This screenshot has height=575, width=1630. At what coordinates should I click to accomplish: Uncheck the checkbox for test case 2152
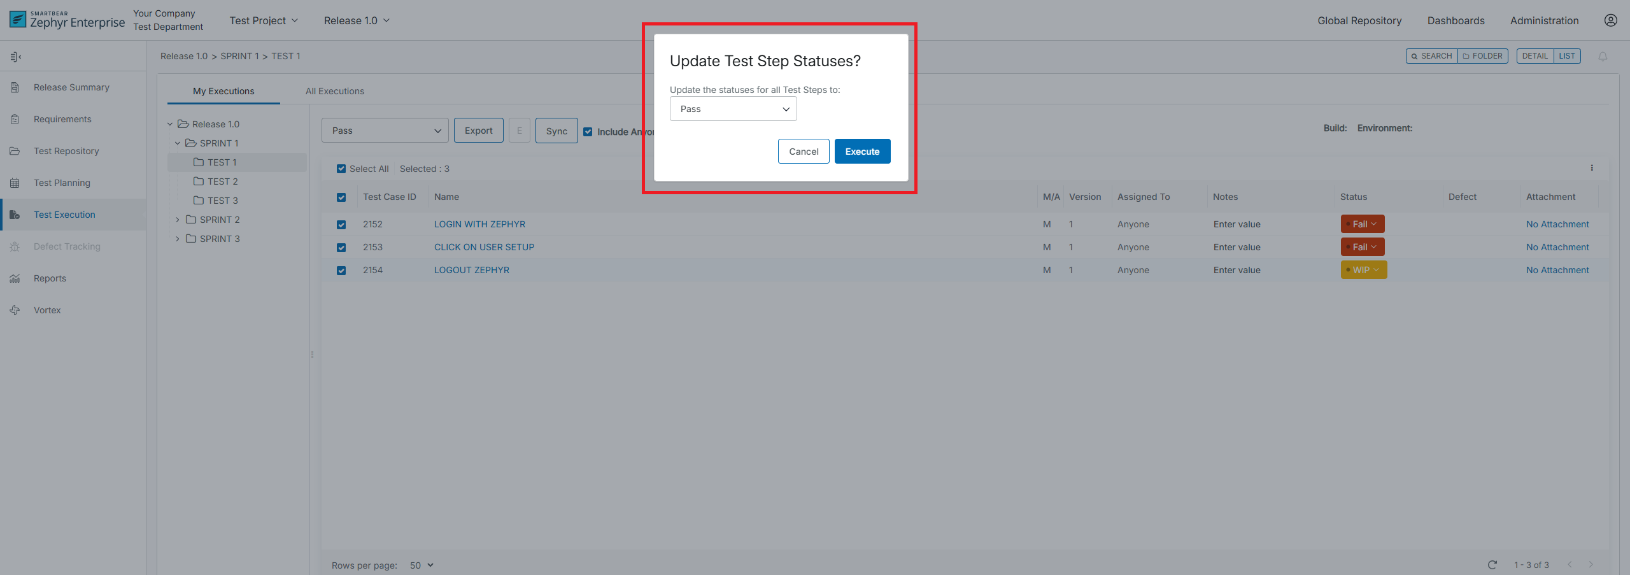(x=341, y=224)
